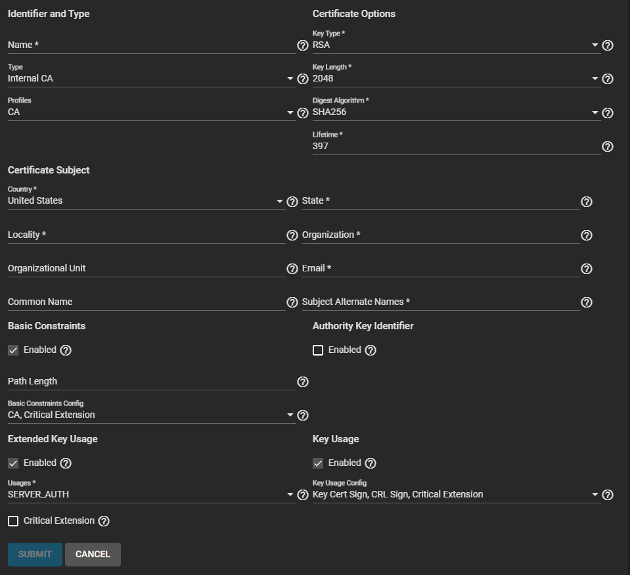
Task: Uncheck Extended Key Usage Enabled checkbox
Action: point(13,463)
